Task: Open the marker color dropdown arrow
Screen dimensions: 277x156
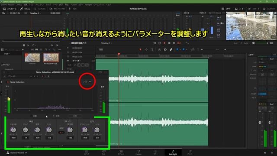Action: point(187,50)
